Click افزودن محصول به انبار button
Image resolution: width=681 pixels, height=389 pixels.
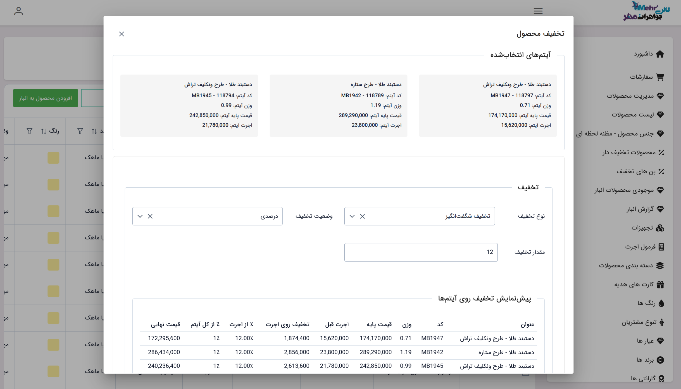tap(46, 98)
